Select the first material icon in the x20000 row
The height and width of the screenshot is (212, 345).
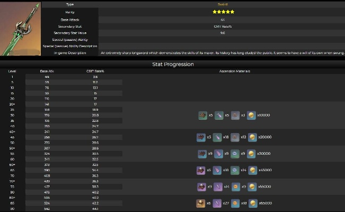point(201,137)
